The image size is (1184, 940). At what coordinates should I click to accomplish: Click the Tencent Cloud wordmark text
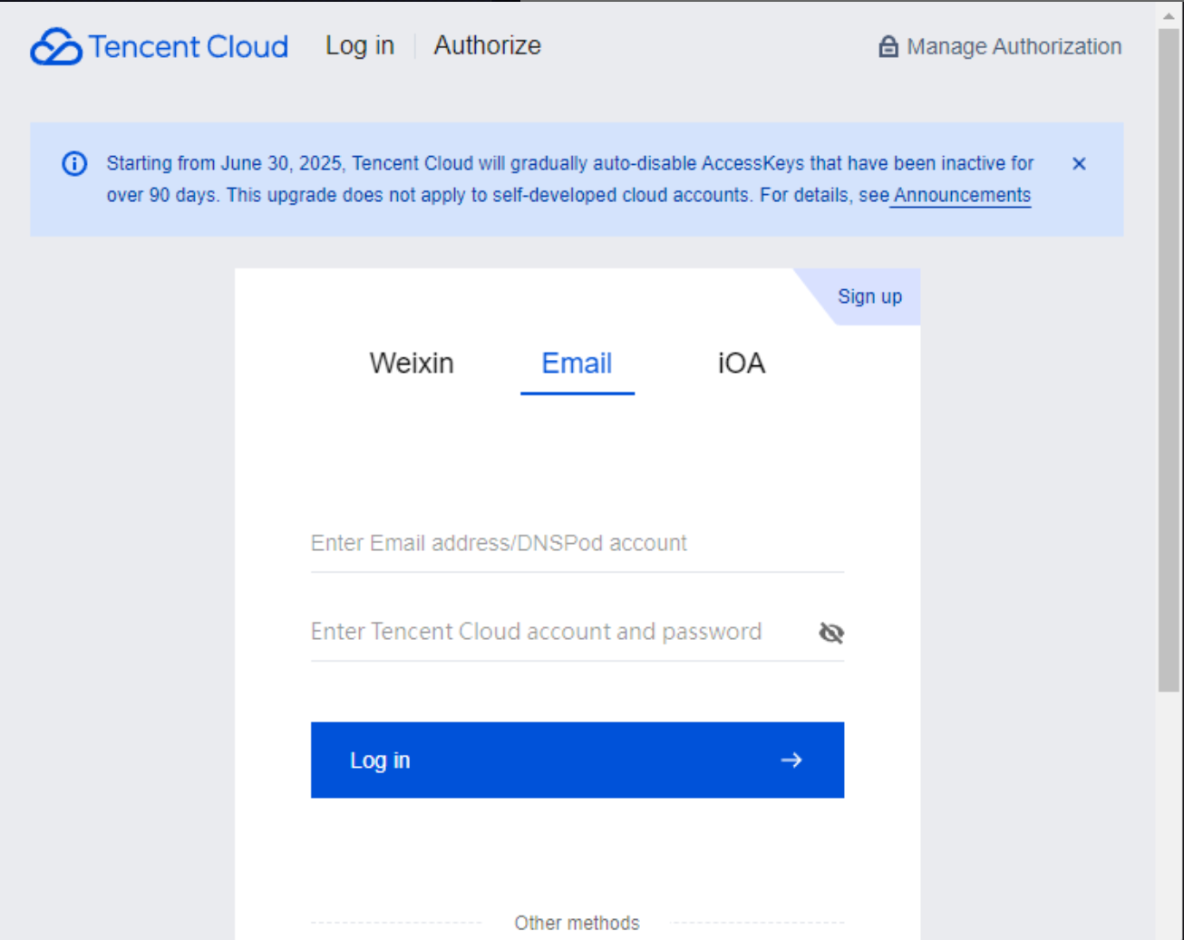click(x=189, y=46)
